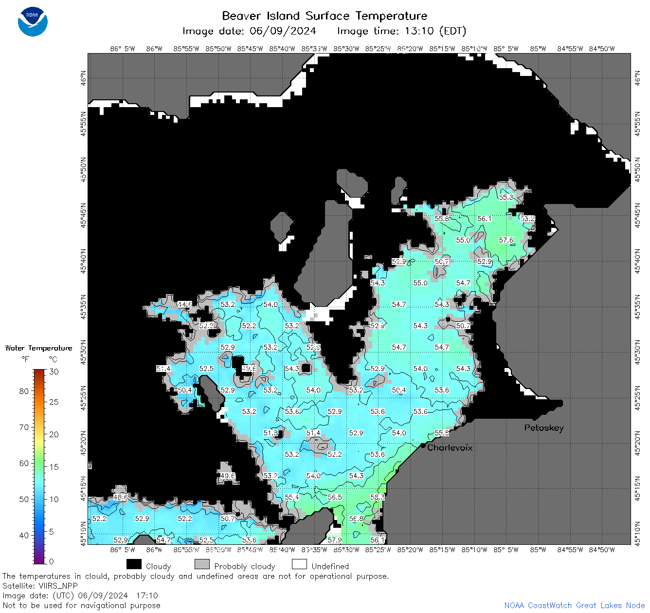
Task: Select the Petoskey map label
Action: tap(544, 428)
